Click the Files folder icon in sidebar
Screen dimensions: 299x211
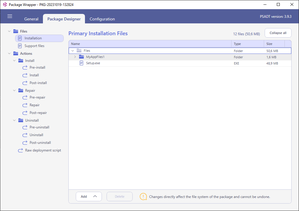point(16,31)
